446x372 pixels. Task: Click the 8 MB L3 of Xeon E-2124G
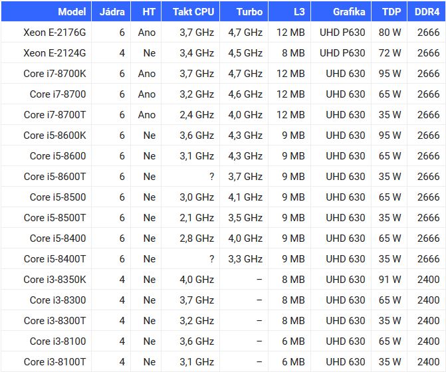click(293, 53)
